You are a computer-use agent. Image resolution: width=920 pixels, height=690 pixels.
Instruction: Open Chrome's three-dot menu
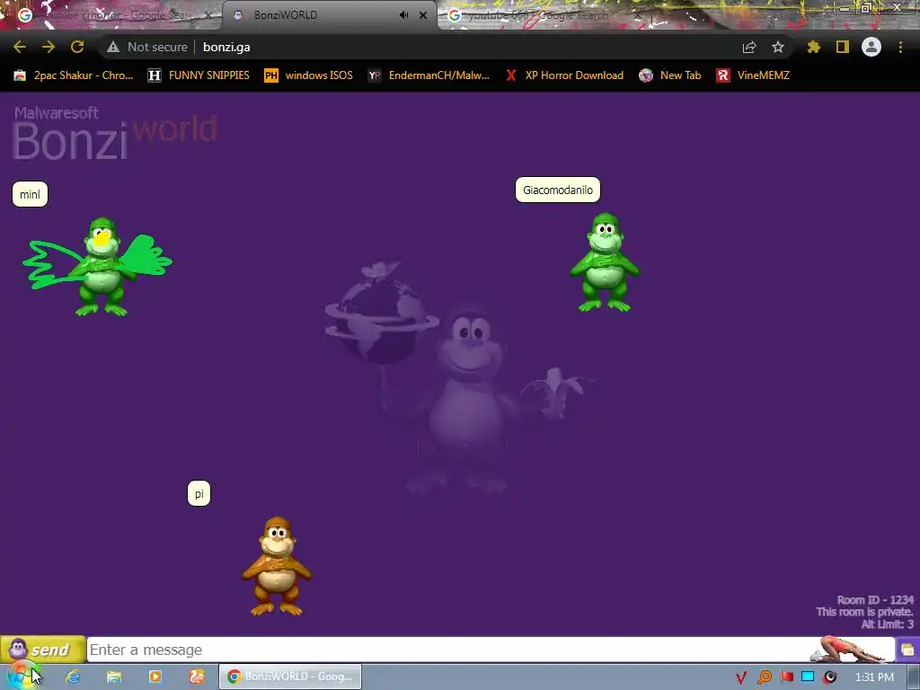pyautogui.click(x=900, y=47)
